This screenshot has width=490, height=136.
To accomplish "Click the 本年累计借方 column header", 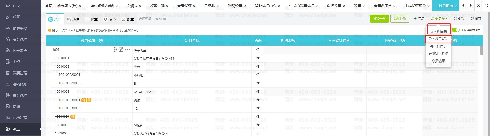I will pyautogui.click(x=339, y=41).
